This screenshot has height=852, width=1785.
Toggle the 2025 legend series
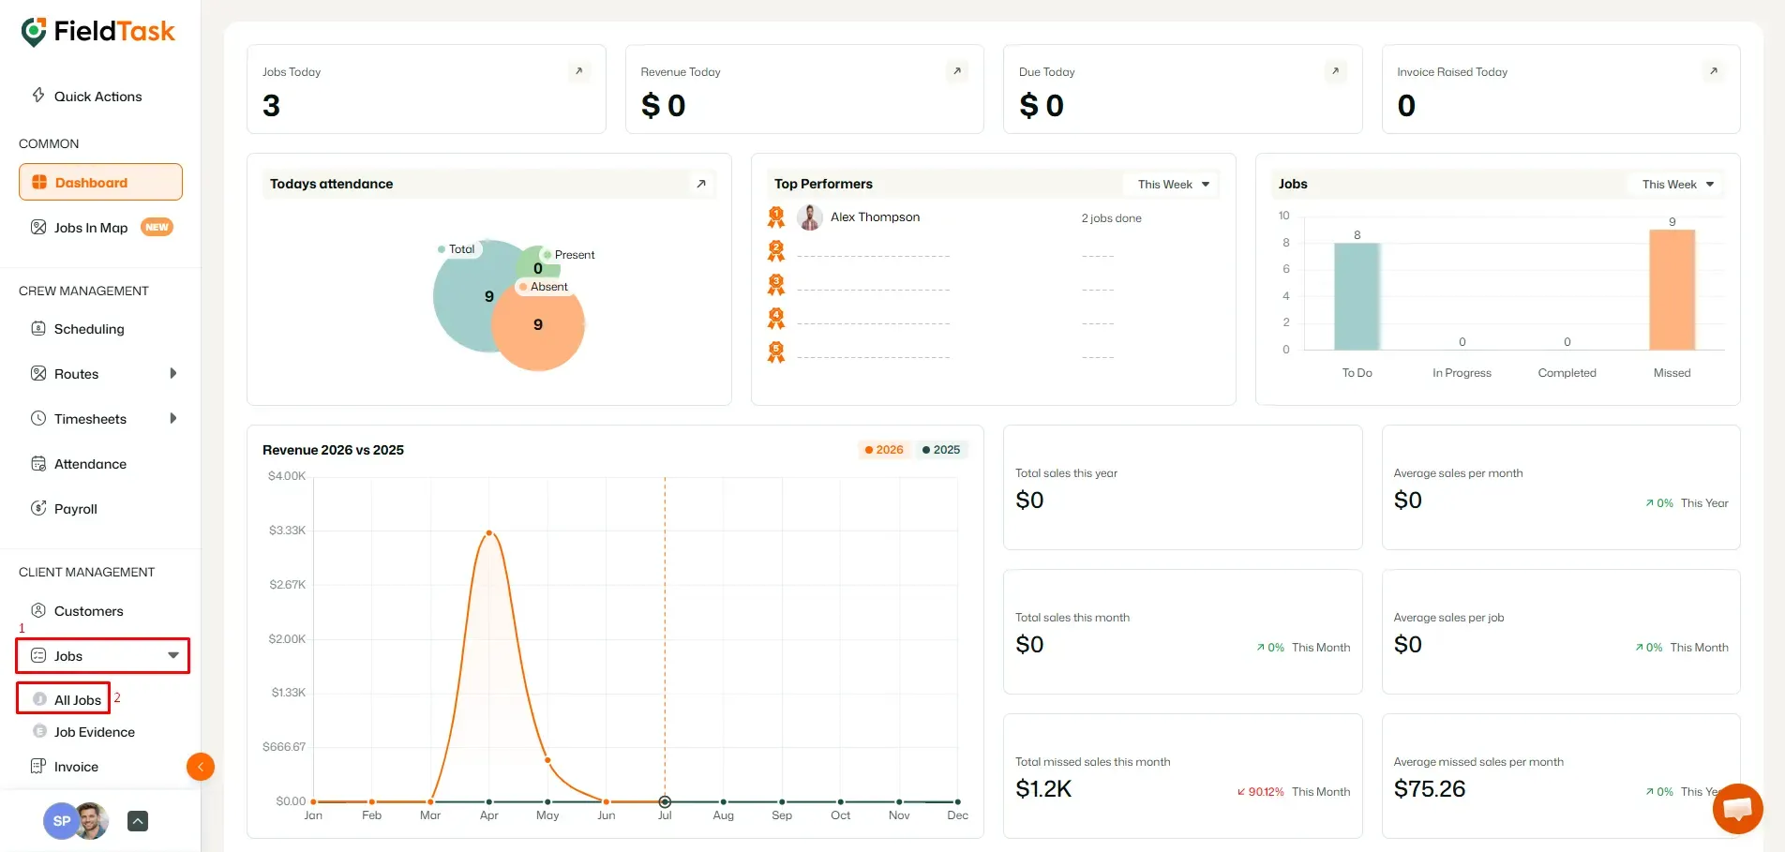tap(941, 450)
